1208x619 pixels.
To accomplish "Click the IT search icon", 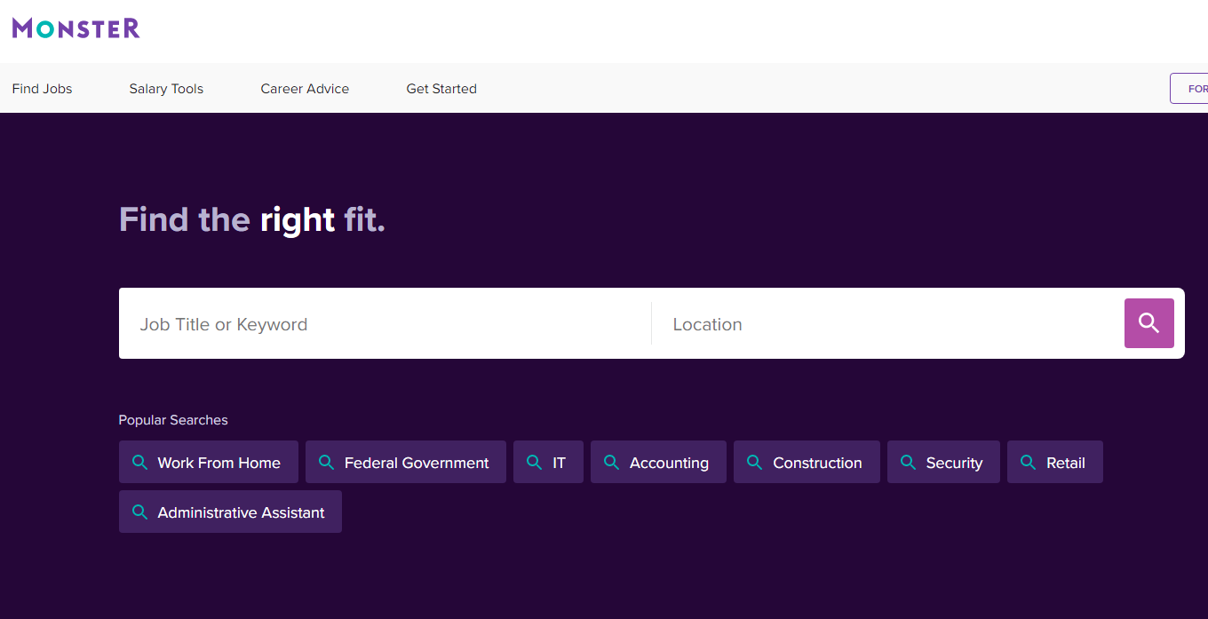I will [x=534, y=463].
